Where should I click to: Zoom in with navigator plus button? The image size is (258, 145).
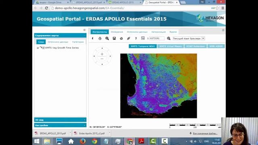[x=102, y=54]
